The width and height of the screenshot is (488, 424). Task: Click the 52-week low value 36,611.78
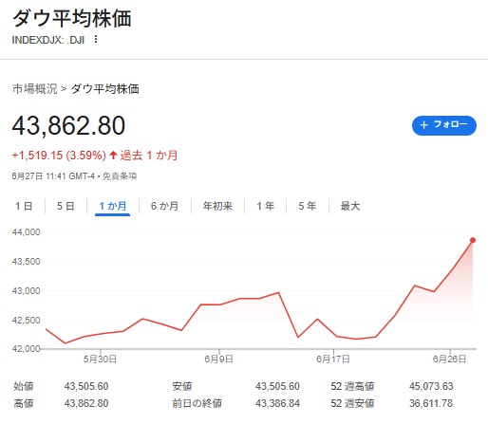click(431, 403)
